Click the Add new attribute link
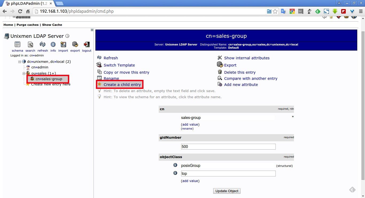Screen dimensions: 365x198 tap(241, 85)
